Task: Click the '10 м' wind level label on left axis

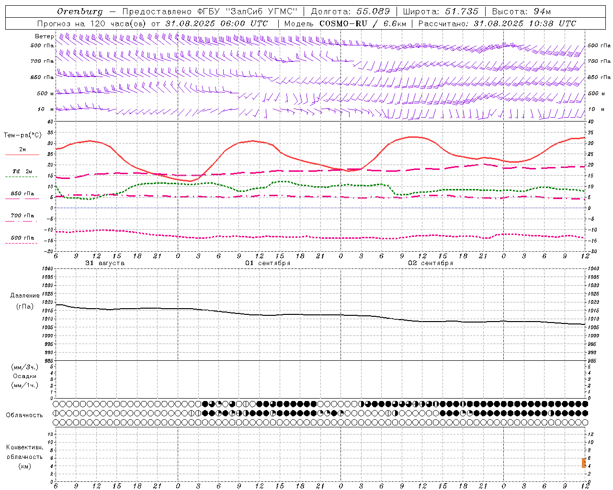Action: point(45,109)
